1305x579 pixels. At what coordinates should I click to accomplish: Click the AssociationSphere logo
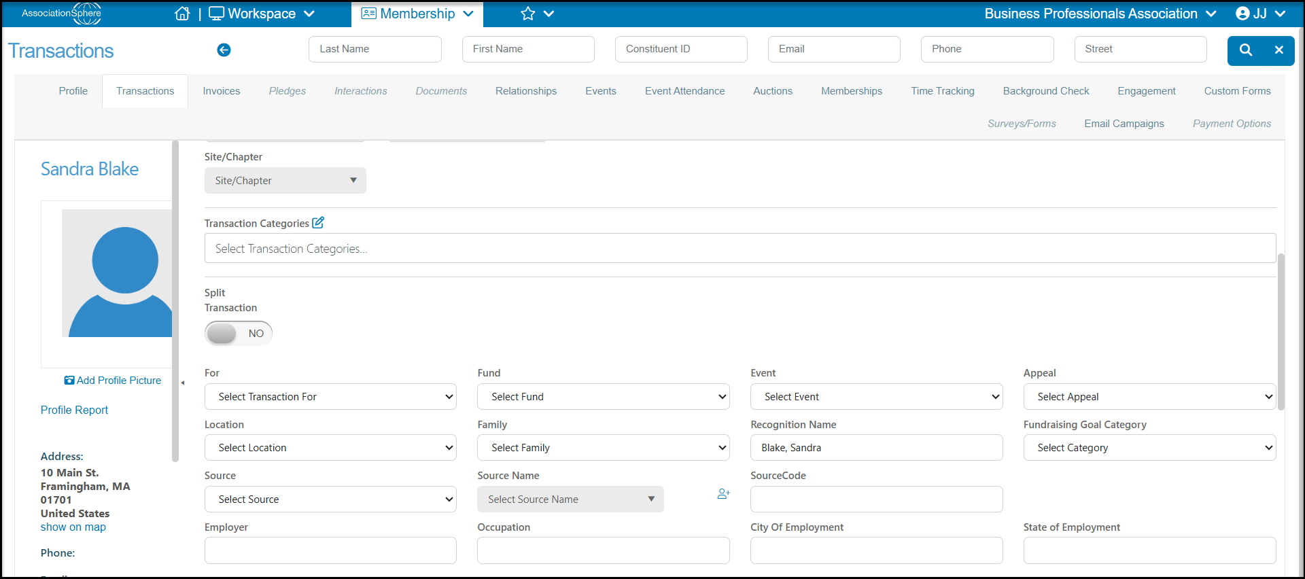pyautogui.click(x=61, y=14)
